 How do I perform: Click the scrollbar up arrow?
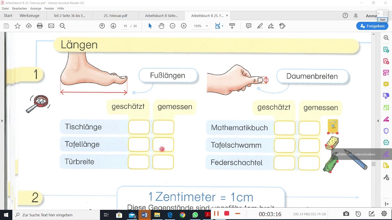click(x=373, y=34)
